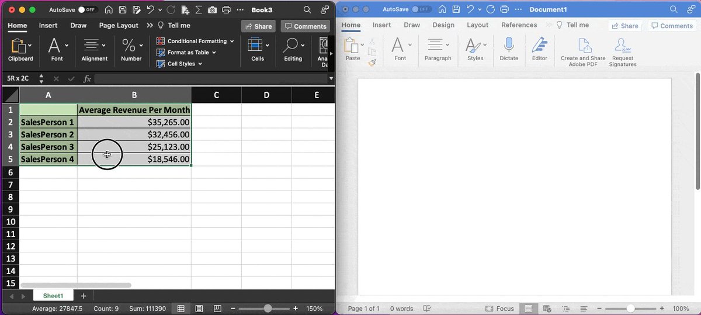
Task: Click the Excel Name Box showing 5R x 2C
Action: tap(19, 78)
